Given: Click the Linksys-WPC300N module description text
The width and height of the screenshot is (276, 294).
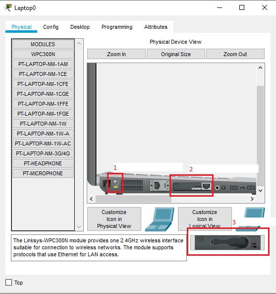Looking at the screenshot, I should (98, 247).
